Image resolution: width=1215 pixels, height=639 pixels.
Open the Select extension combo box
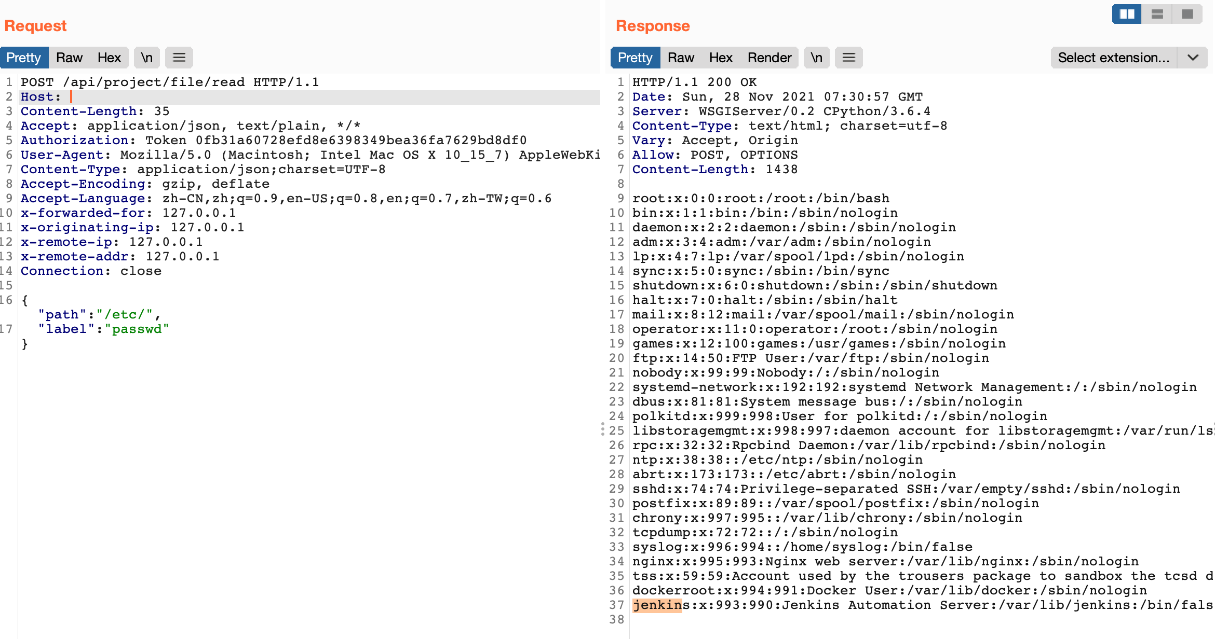pyautogui.click(x=1114, y=58)
